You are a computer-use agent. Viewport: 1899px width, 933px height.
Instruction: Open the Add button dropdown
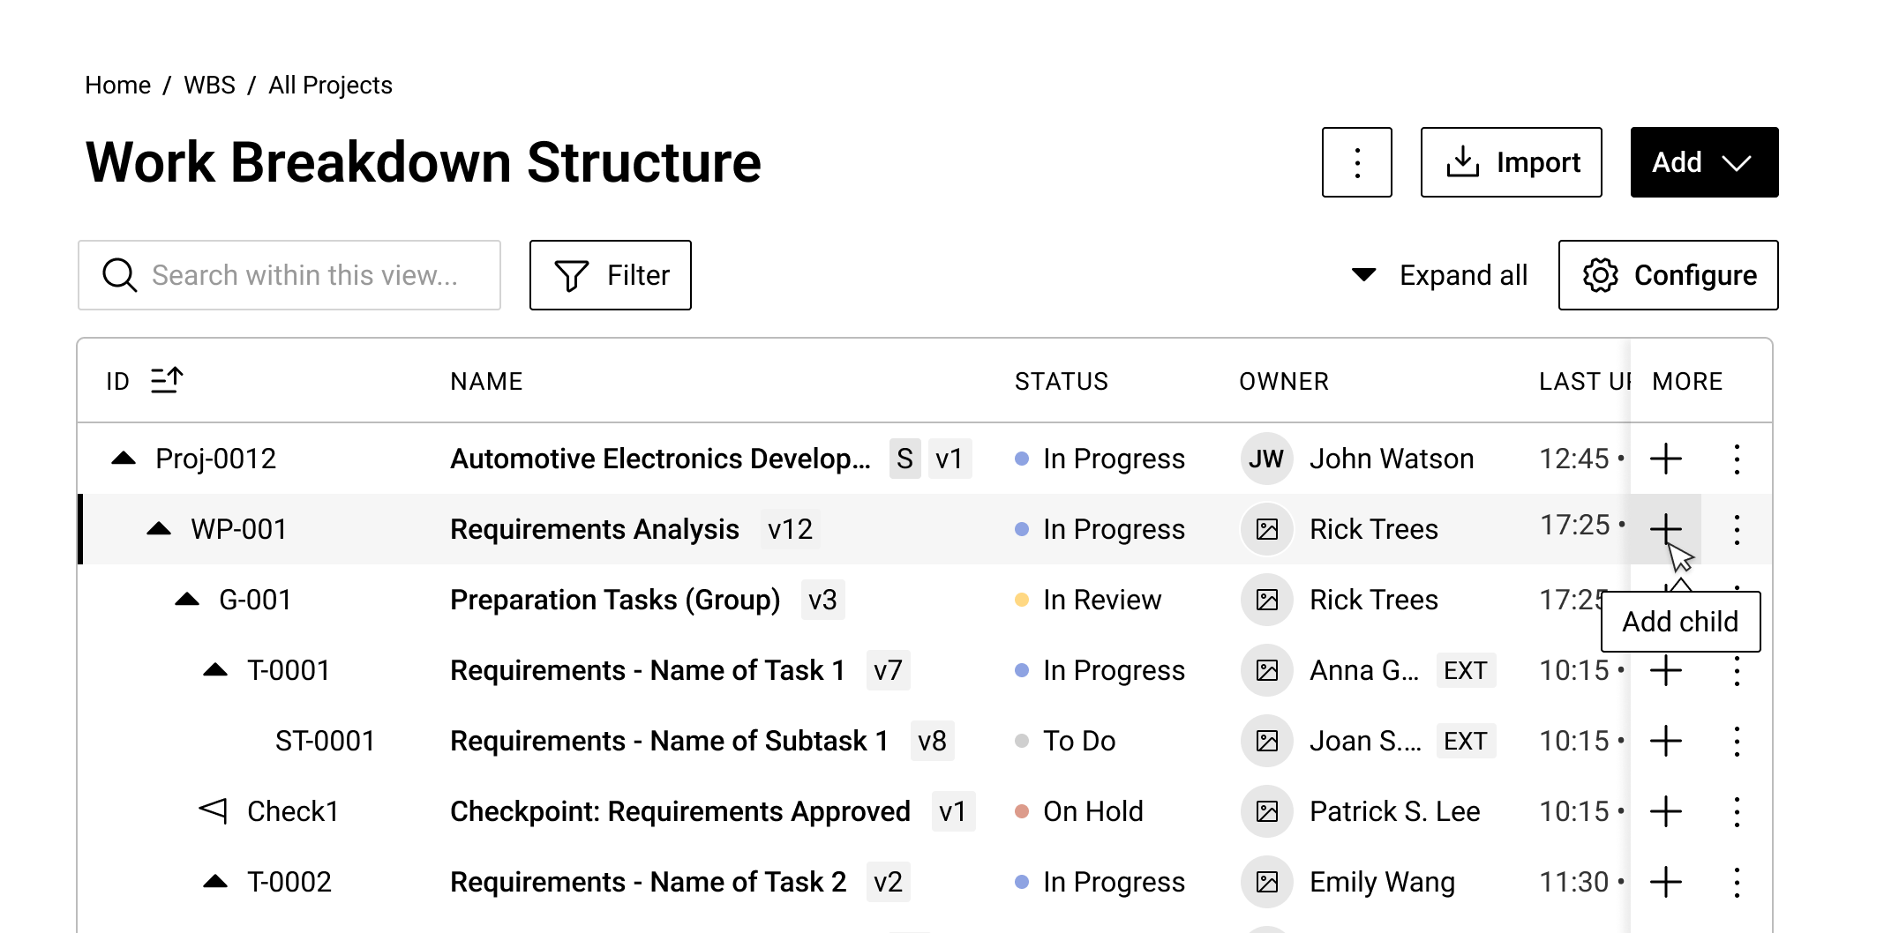(1703, 162)
